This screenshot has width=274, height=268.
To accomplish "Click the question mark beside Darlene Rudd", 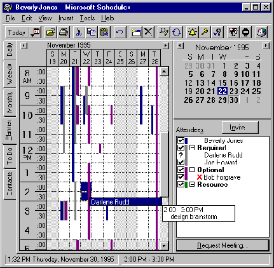I will [x=181, y=155].
